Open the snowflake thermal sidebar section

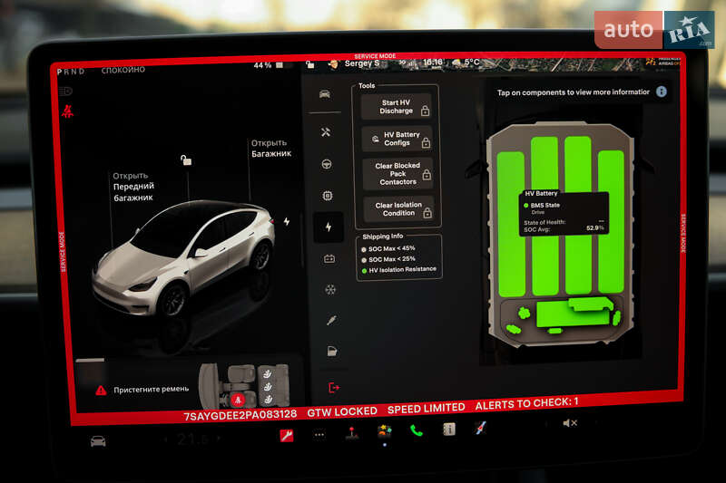[x=330, y=290]
